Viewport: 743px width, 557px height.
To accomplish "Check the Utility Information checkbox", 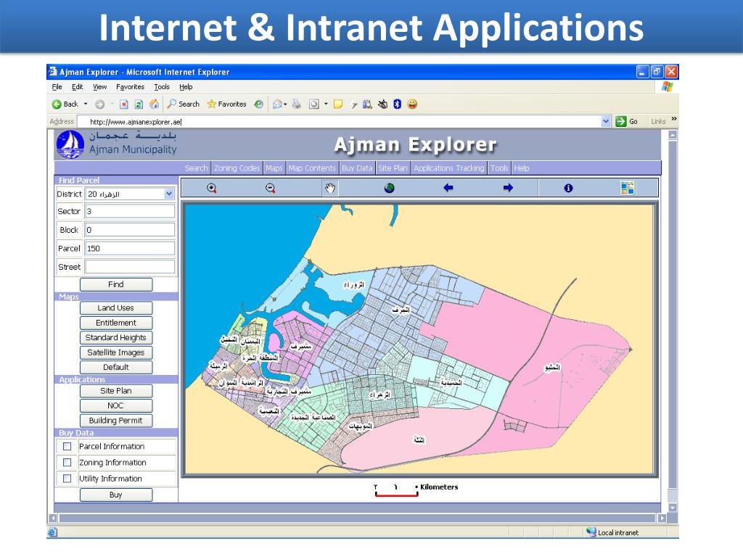I will 67,479.
